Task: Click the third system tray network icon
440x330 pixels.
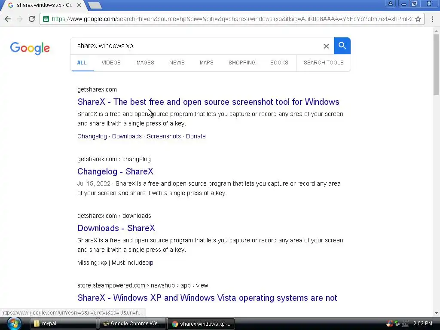Action: (405, 323)
